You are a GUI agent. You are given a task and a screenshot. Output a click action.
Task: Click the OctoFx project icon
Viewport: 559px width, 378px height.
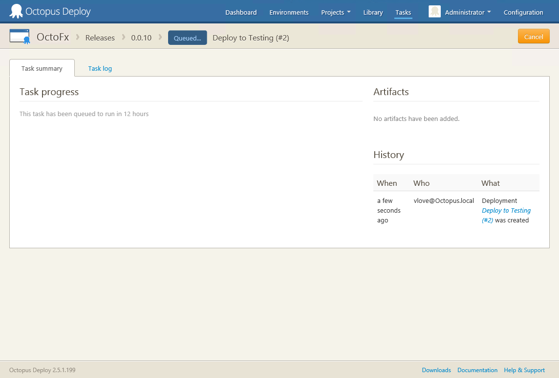pyautogui.click(x=20, y=37)
